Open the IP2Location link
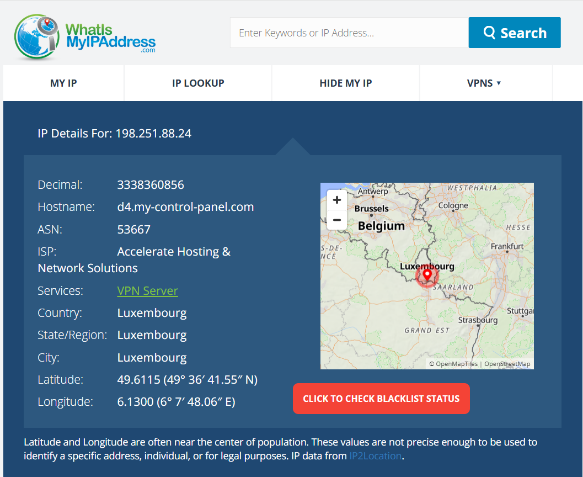The height and width of the screenshot is (477, 583). pyautogui.click(x=376, y=456)
